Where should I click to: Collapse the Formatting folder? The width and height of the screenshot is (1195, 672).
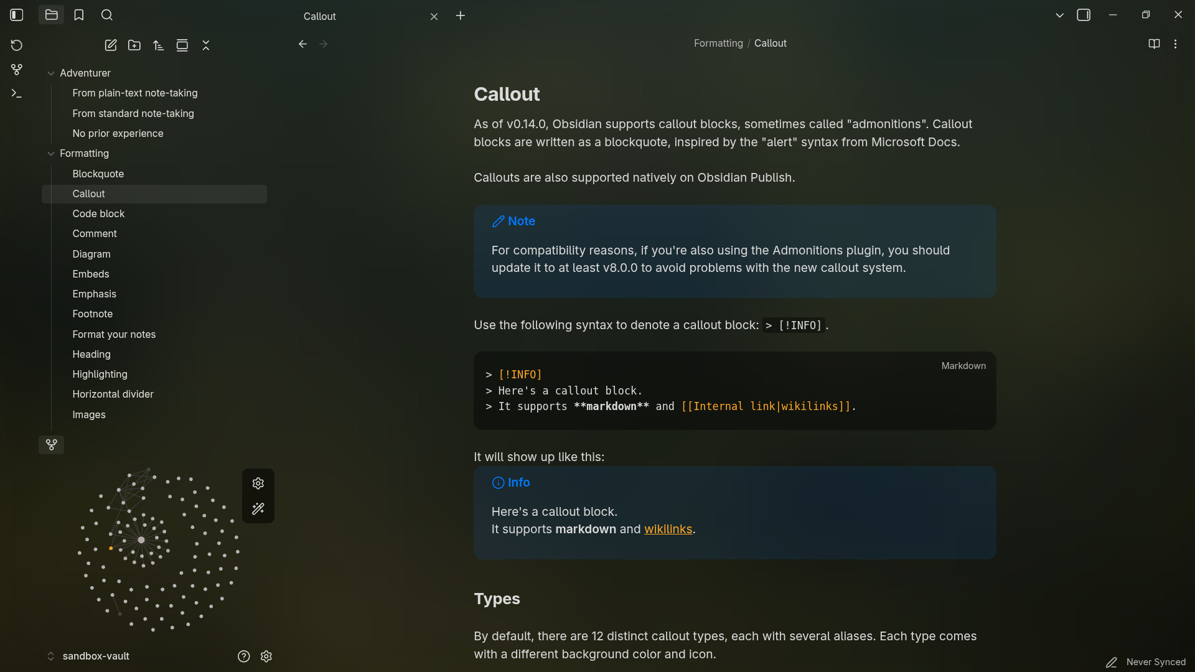click(51, 154)
